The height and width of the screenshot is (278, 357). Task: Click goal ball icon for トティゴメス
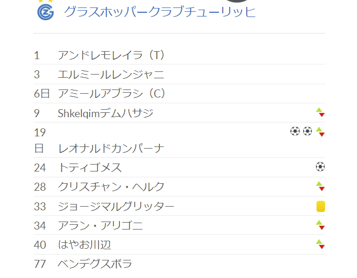tap(320, 167)
